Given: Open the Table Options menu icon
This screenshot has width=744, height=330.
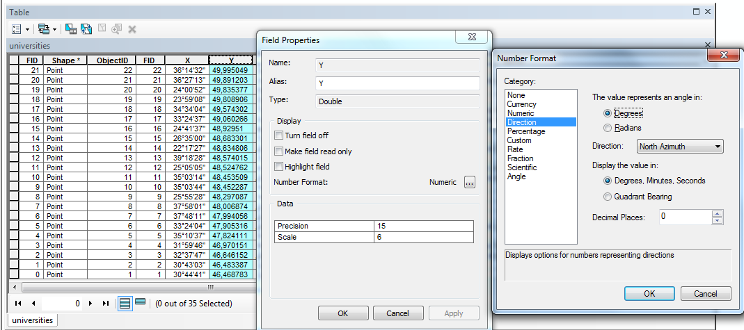Looking at the screenshot, I should 17,29.
